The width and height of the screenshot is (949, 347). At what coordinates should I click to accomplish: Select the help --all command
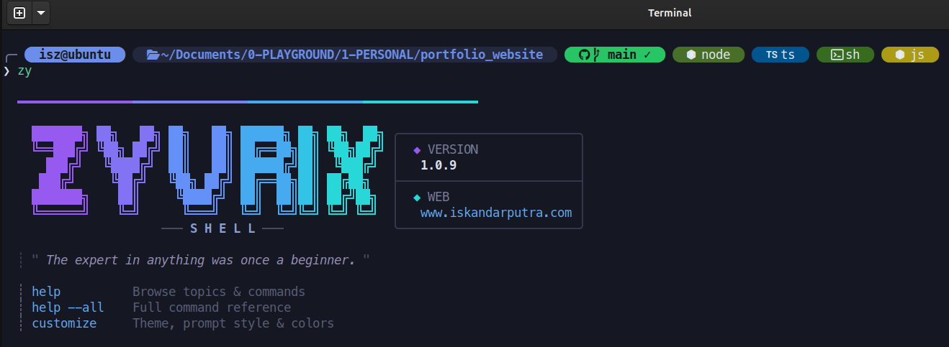(68, 307)
